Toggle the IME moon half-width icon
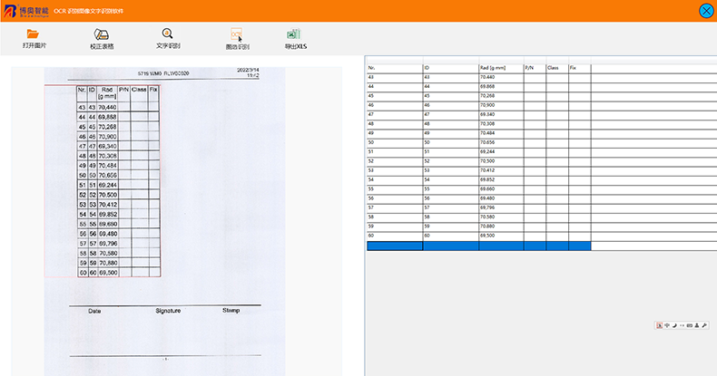This screenshot has width=717, height=376. [x=674, y=324]
